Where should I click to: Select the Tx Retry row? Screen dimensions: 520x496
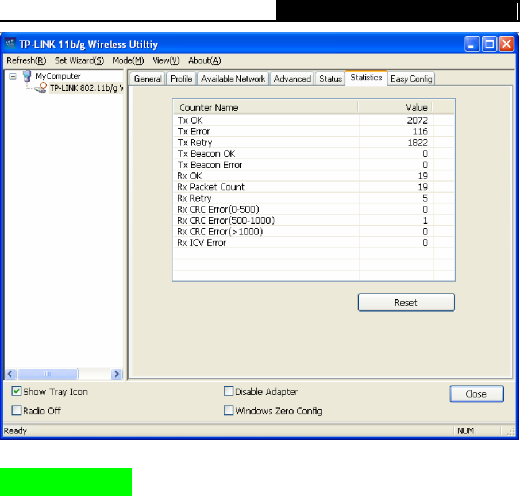click(314, 143)
